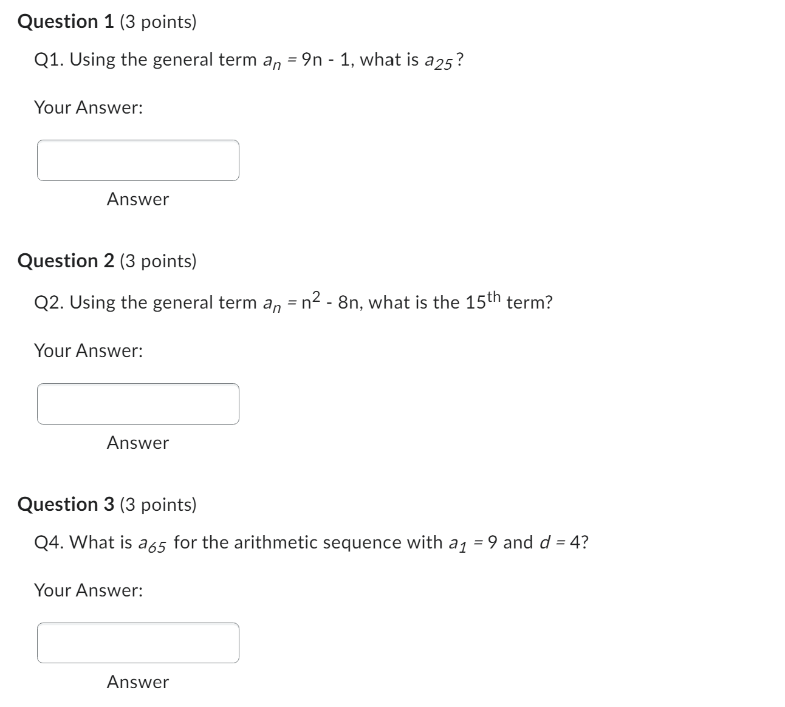
Task: Click inside the Question 2 answer box
Action: (x=138, y=403)
